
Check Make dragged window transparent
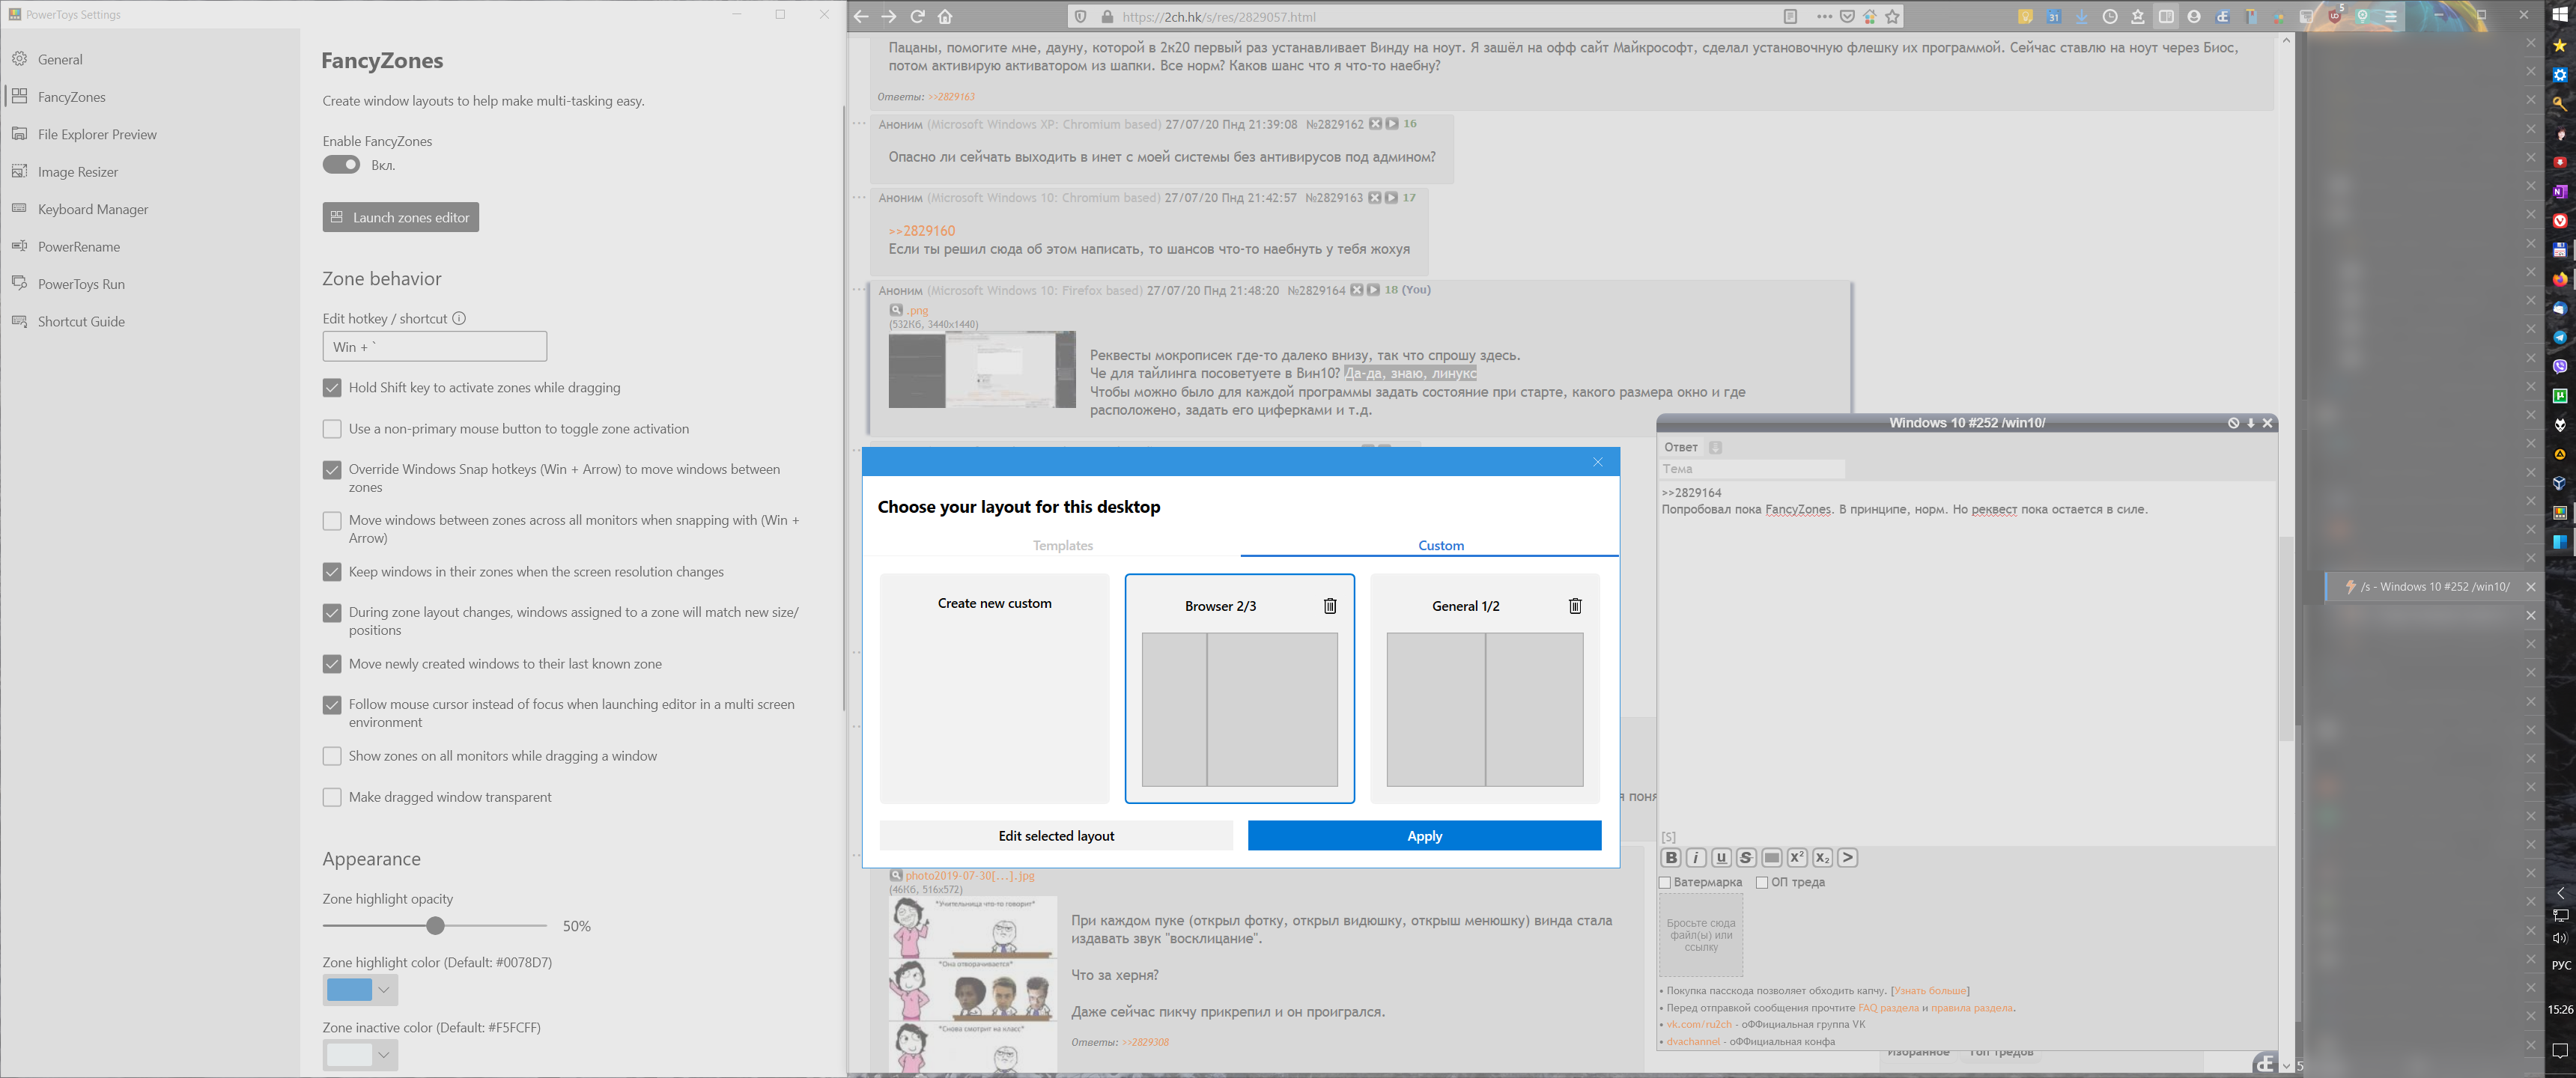pos(332,797)
